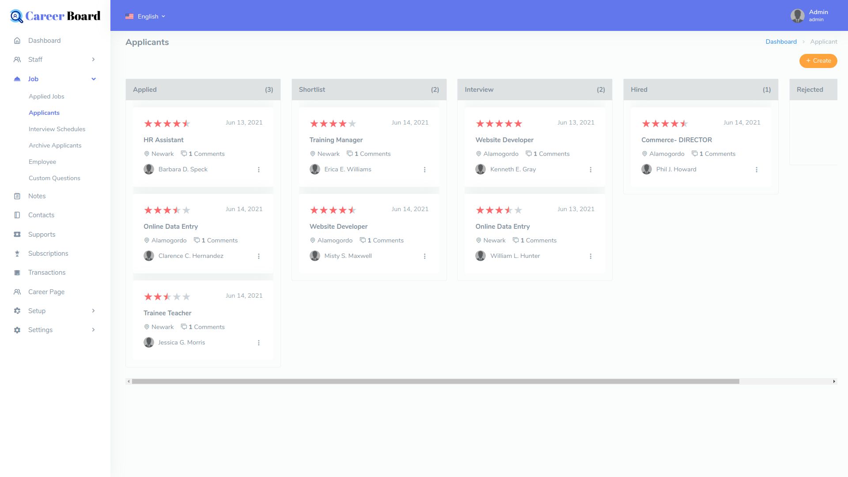This screenshot has width=848, height=477.
Task: Click Admin profile avatar in header
Action: tap(797, 16)
